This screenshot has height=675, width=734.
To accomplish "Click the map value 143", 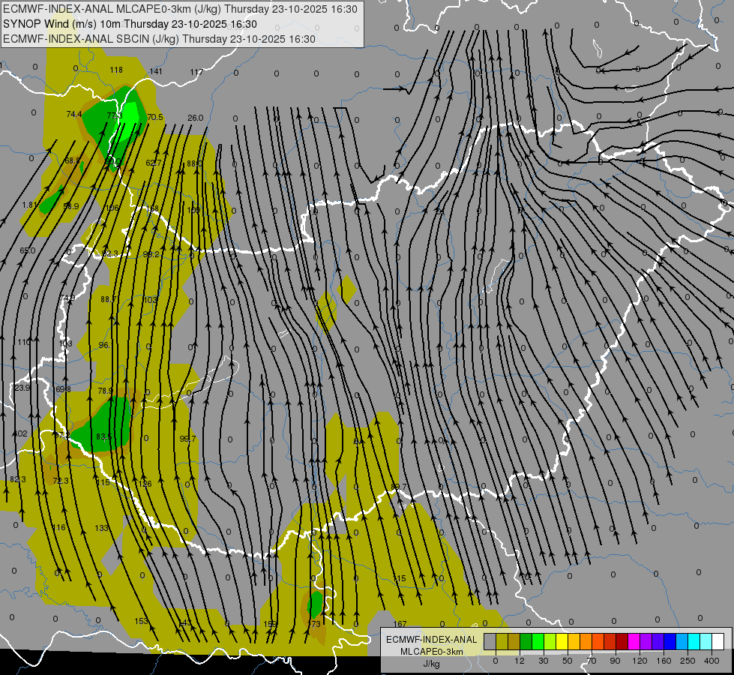I will (185, 622).
